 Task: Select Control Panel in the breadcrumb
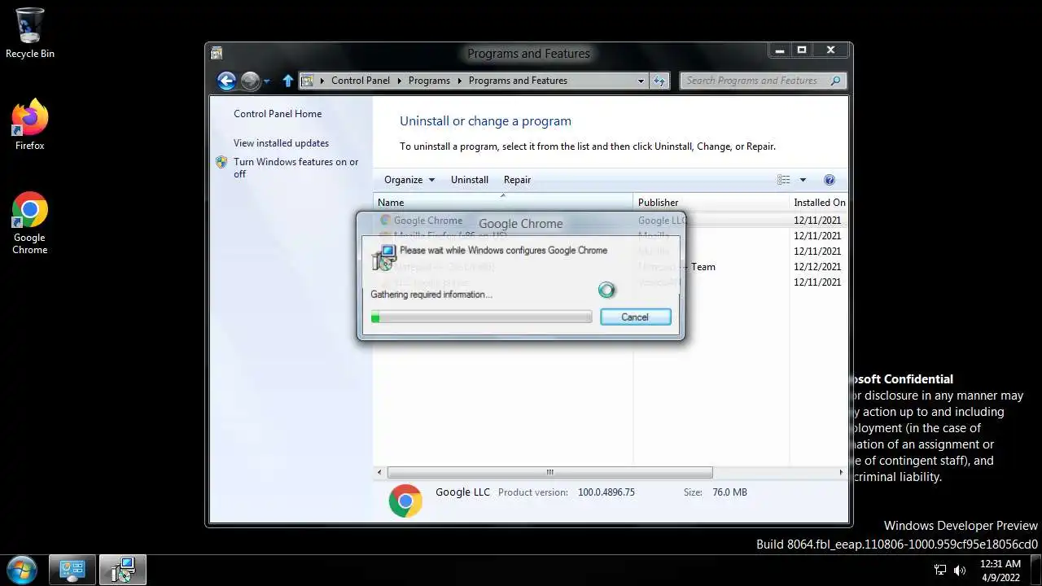click(361, 81)
